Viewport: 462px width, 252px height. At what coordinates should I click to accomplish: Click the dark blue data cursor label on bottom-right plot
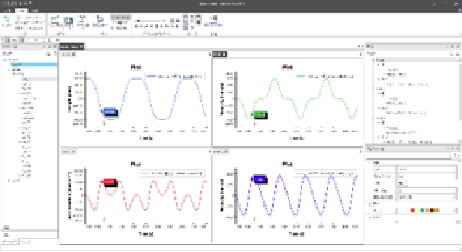(260, 179)
